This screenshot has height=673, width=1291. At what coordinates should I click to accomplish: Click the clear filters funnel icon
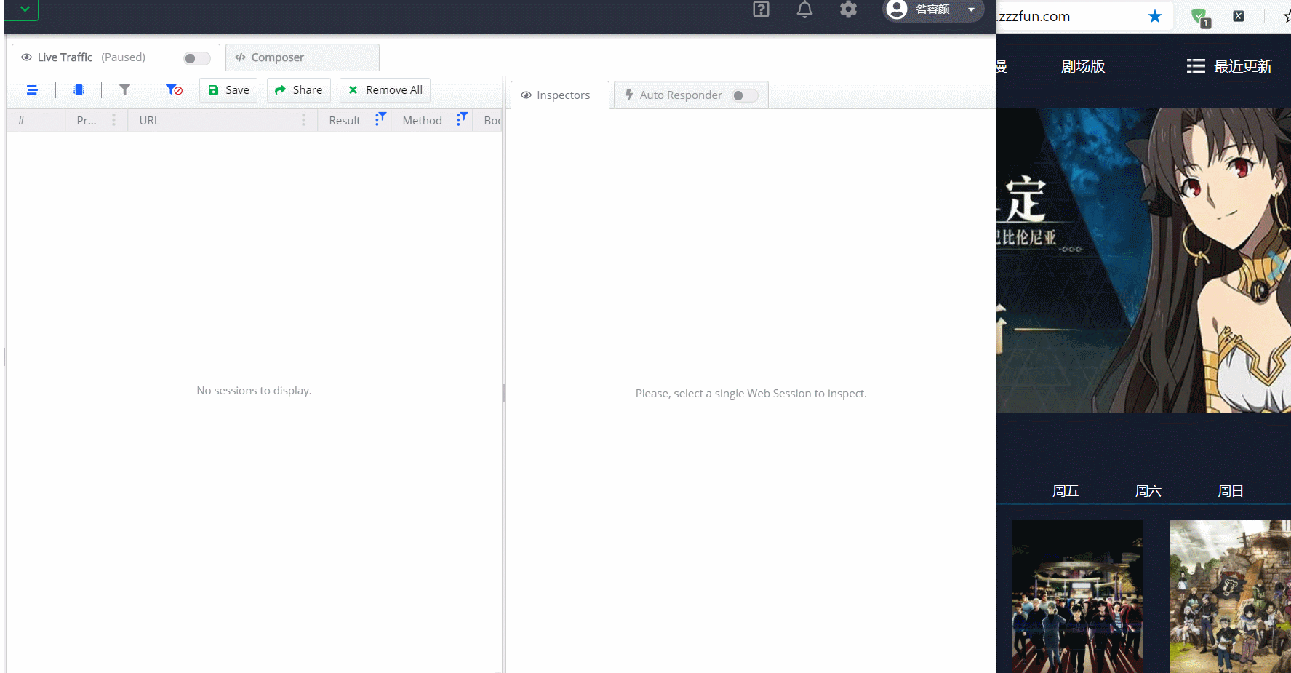pyautogui.click(x=174, y=90)
